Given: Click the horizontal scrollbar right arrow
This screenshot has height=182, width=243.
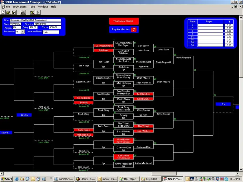Looking at the screenshot, I should (x=238, y=173).
